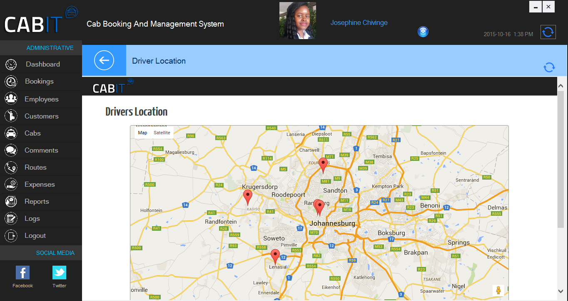Click the Johannesburg label on the map
The image size is (568, 301).
[332, 223]
